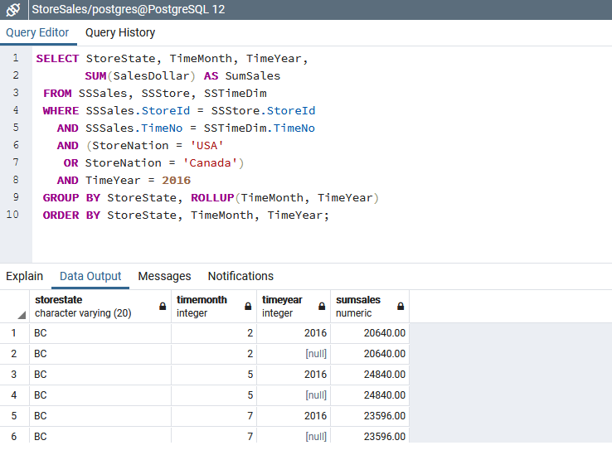
Task: Switch to the Query Editor tab
Action: [x=37, y=33]
